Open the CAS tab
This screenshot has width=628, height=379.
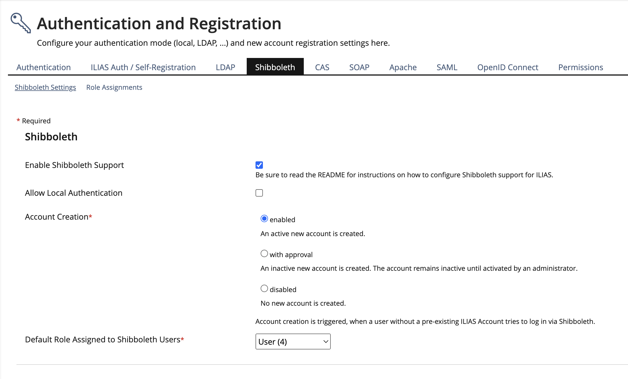(322, 67)
